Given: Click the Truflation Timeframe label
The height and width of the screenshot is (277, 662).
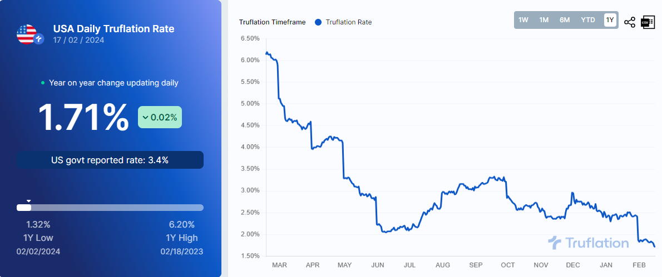Looking at the screenshot, I should pos(273,22).
